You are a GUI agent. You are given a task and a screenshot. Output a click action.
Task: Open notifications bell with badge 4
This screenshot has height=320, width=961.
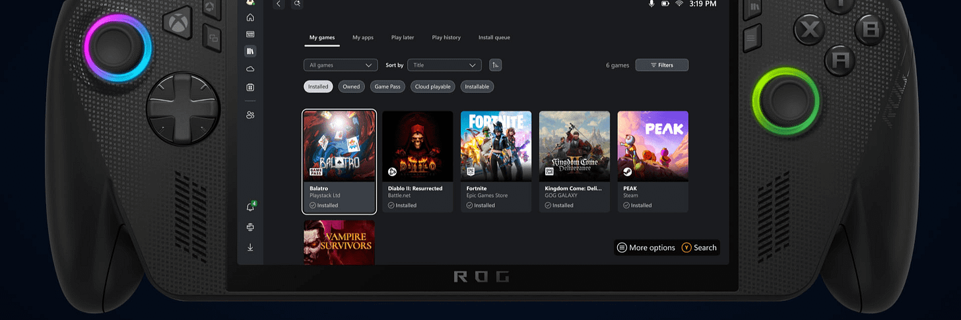250,207
